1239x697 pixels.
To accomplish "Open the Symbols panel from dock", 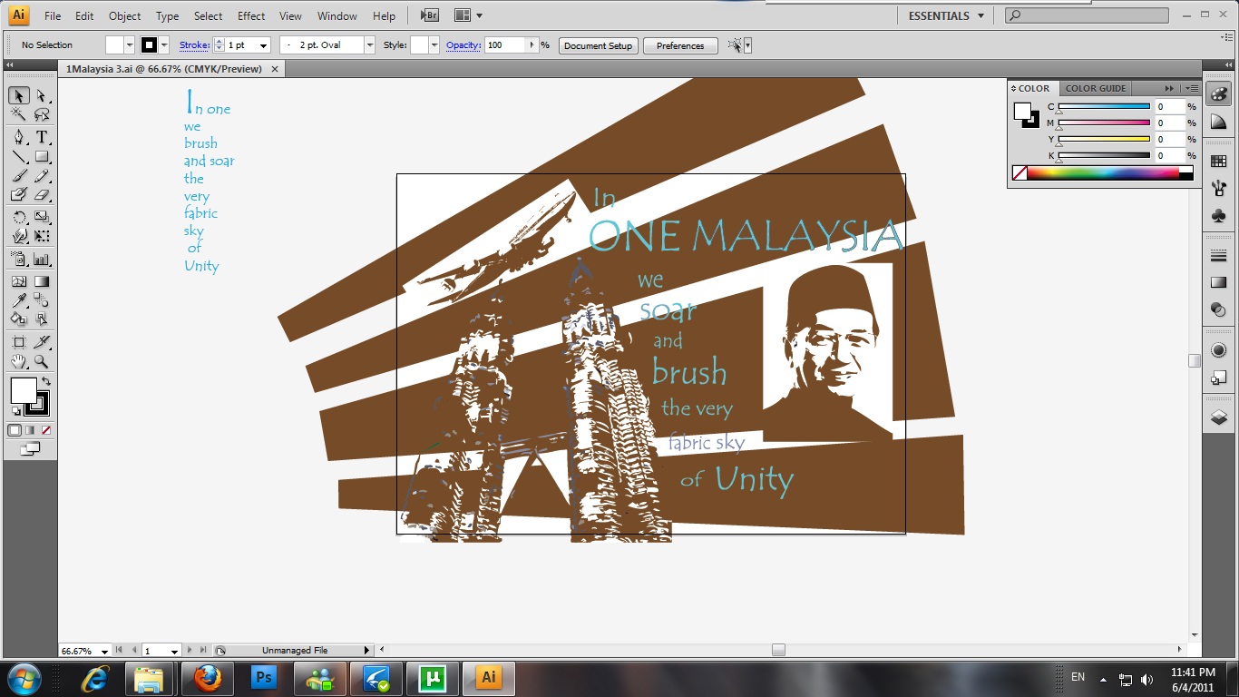I will (1218, 216).
